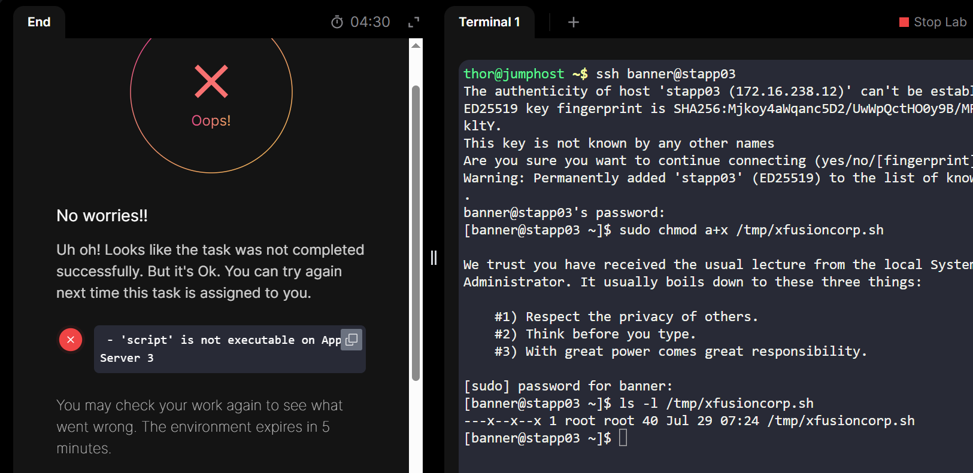The image size is (973, 473).
Task: Click the scroll-up arrow of task panel
Action: point(416,45)
